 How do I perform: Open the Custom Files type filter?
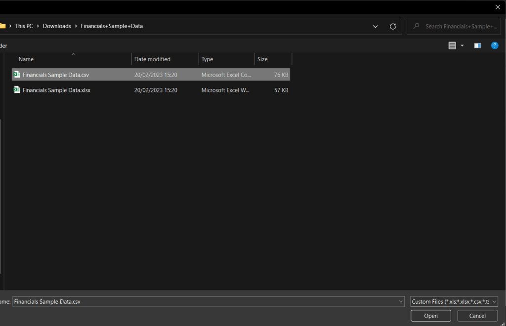454,302
